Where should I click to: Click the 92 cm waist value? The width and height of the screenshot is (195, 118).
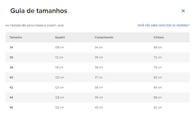(x=158, y=107)
